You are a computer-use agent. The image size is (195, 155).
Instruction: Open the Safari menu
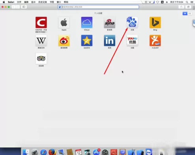coord(11,2)
